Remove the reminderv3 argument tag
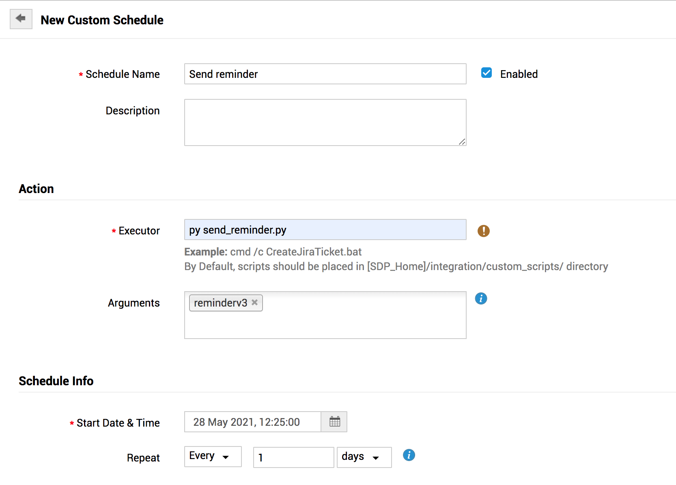 coord(254,303)
